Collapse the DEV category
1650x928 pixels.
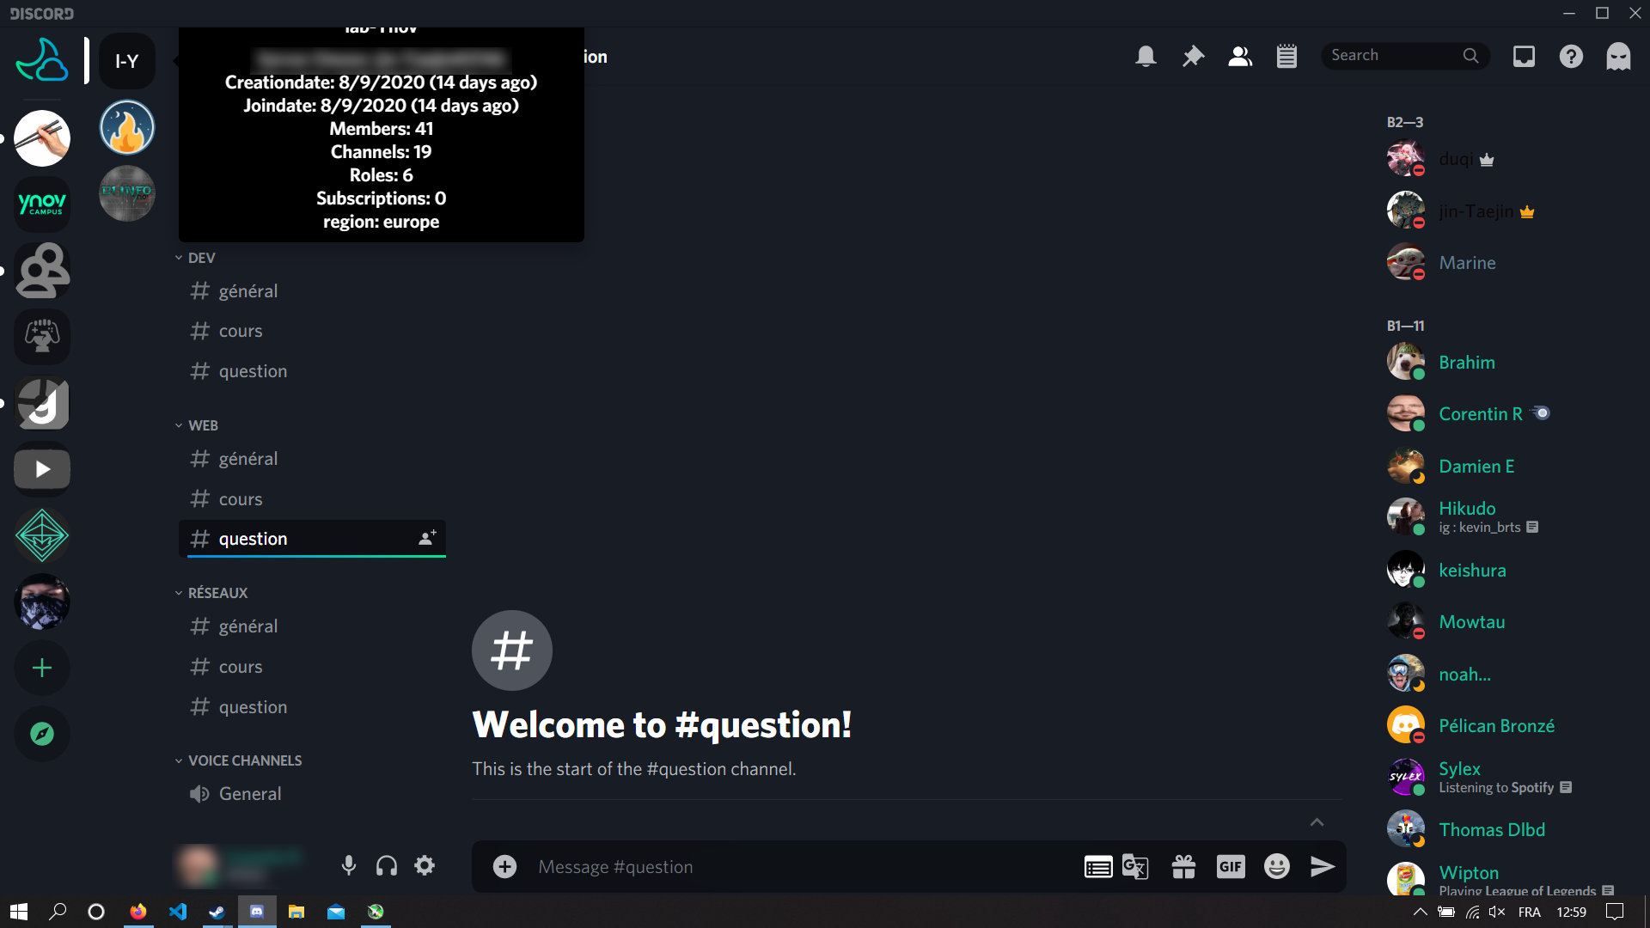point(201,258)
